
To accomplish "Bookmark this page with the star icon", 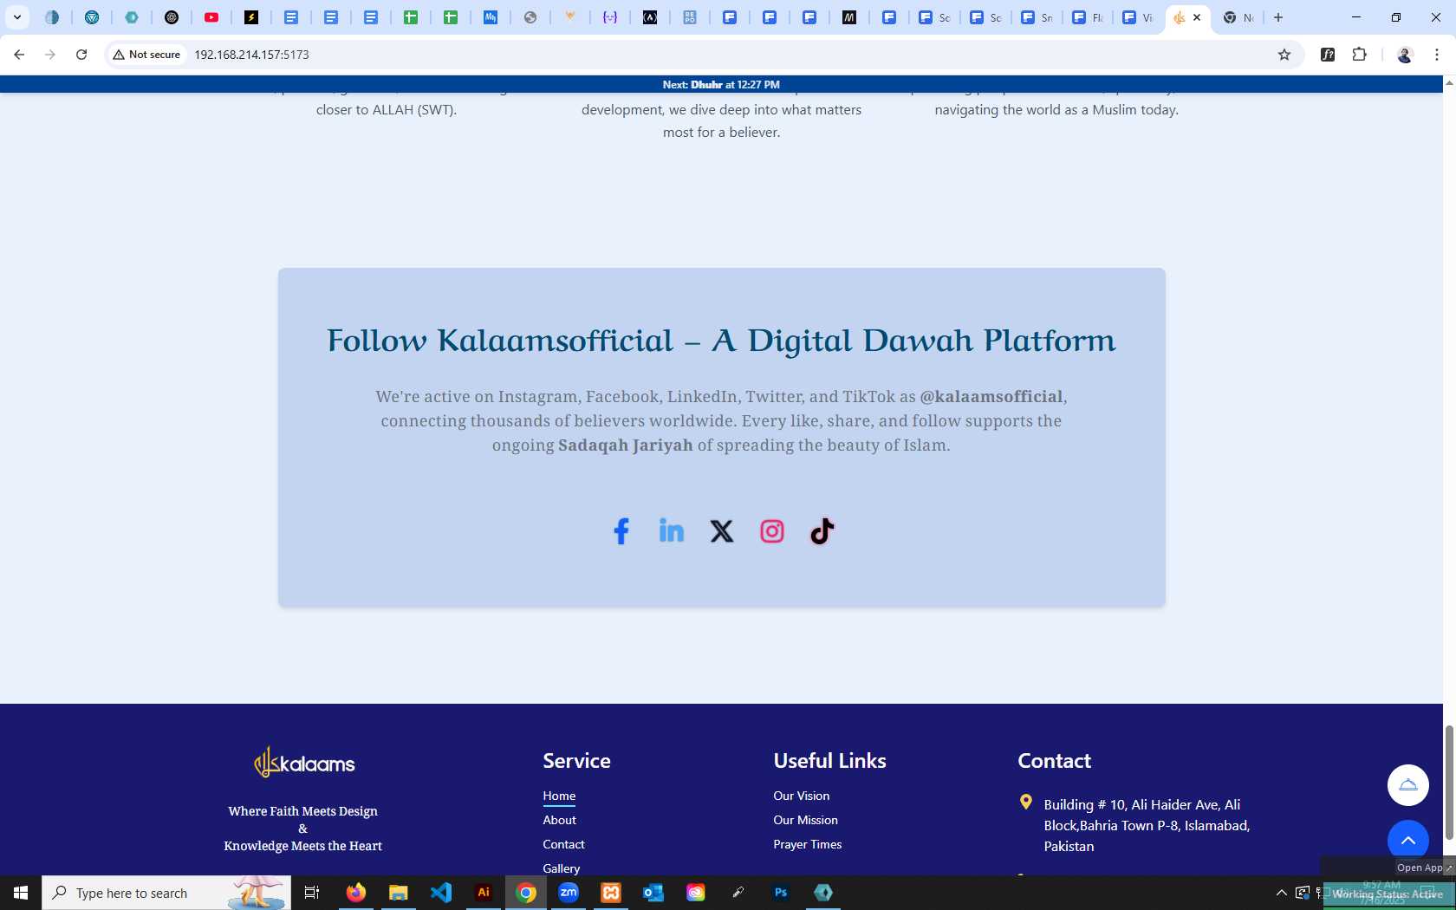I will click(x=1284, y=55).
